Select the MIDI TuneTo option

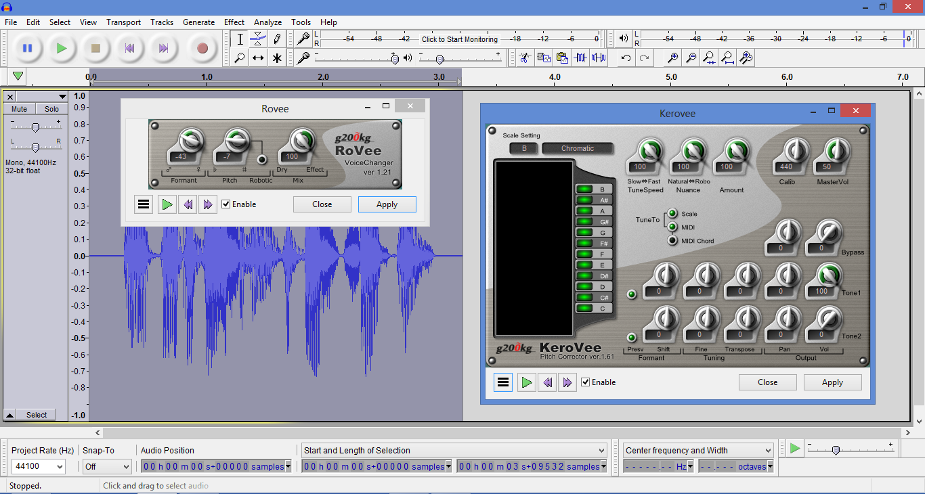tap(672, 227)
